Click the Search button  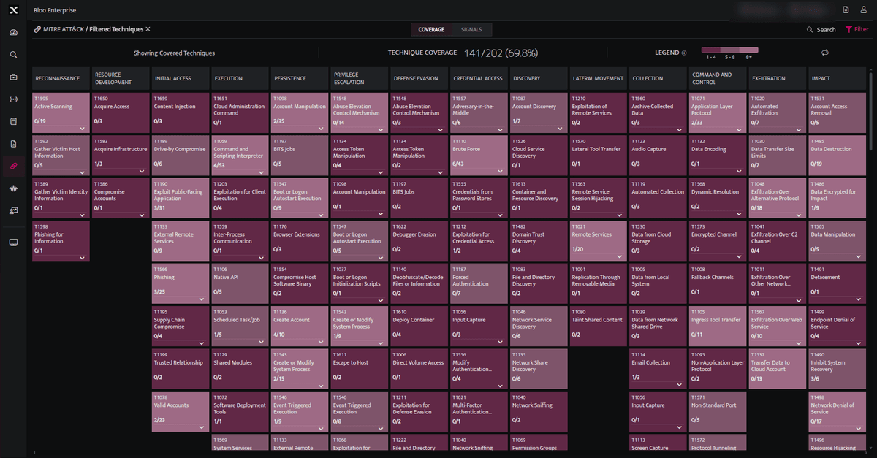[x=821, y=30]
